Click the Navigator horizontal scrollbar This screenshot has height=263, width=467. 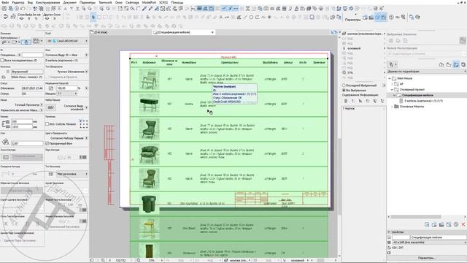[416, 217]
